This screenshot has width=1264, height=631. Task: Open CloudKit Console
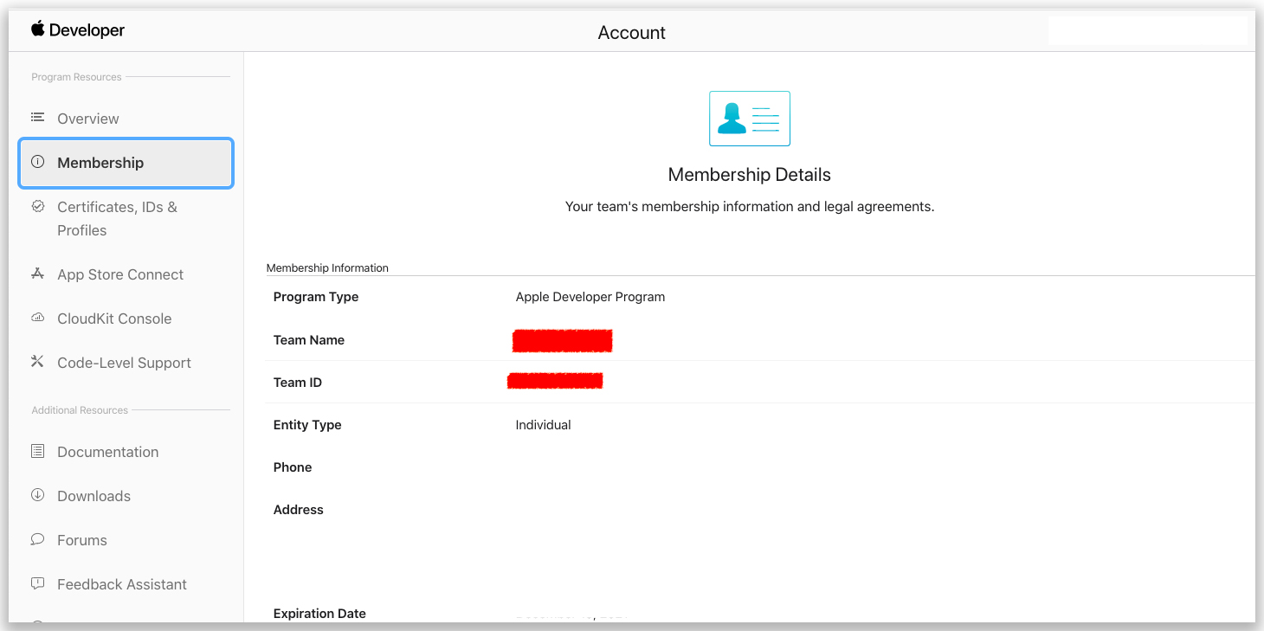(114, 319)
